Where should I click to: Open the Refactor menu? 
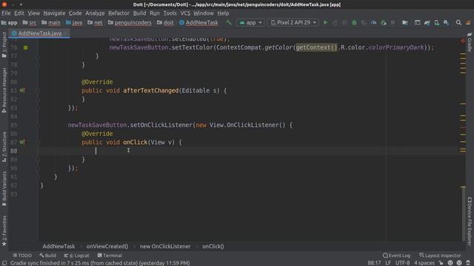tap(118, 13)
